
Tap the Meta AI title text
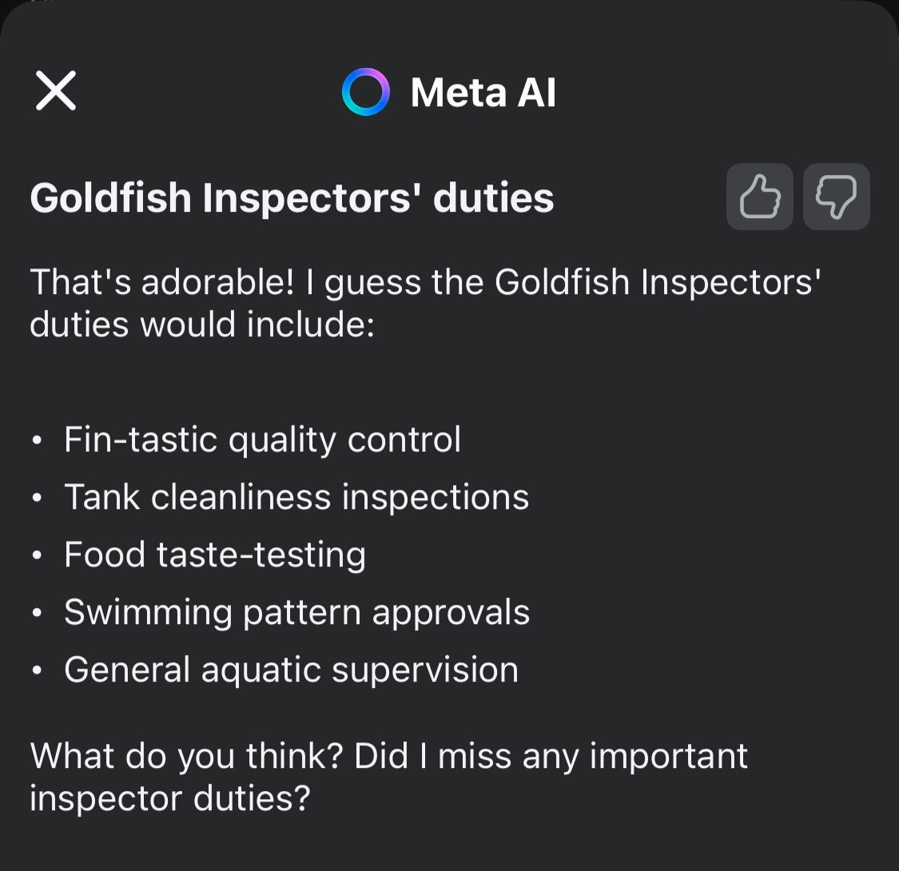tap(483, 92)
